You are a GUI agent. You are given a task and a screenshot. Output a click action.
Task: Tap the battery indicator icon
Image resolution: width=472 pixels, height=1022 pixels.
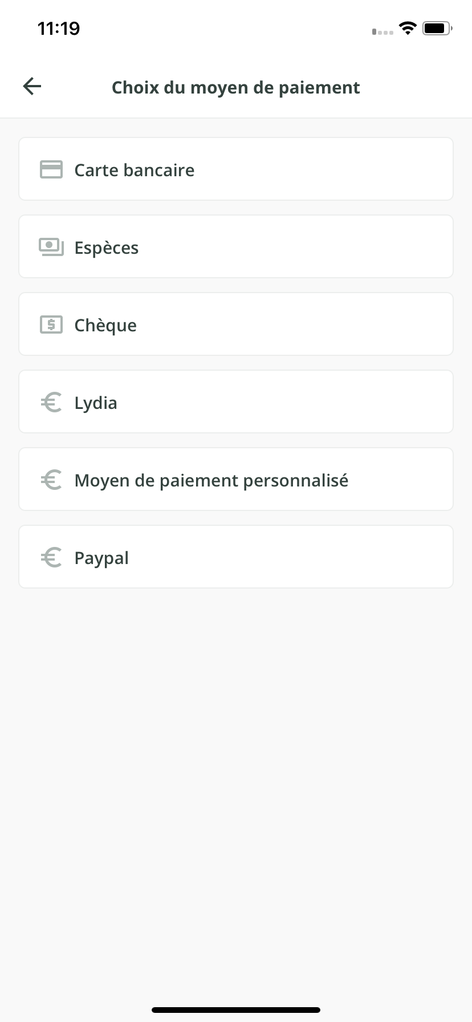point(437,28)
